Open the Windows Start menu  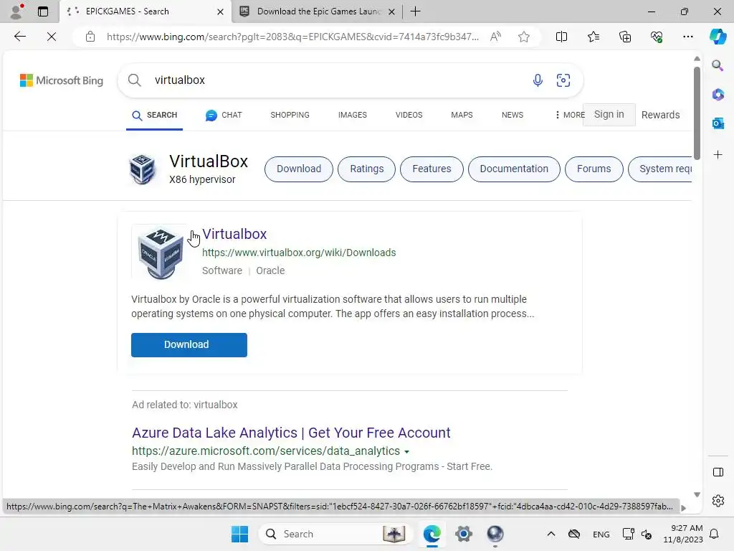[239, 534]
